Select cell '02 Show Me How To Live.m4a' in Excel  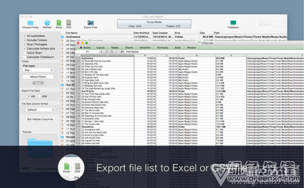point(108,61)
